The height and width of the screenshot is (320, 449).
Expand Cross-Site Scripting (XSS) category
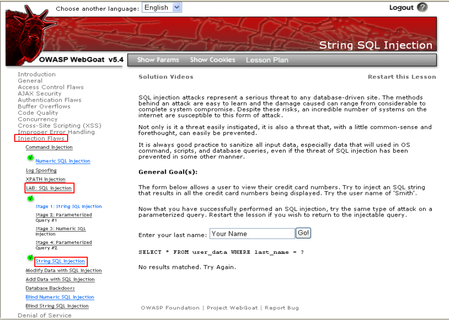tap(60, 126)
